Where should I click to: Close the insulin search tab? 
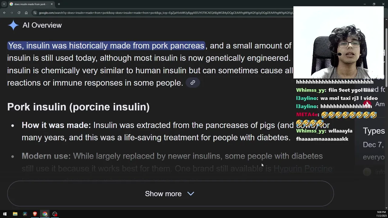tap(52, 4)
